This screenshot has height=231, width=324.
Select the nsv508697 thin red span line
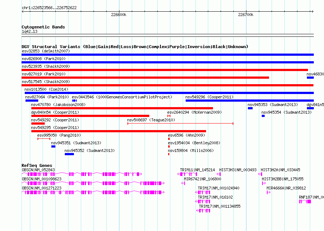coord(181,124)
